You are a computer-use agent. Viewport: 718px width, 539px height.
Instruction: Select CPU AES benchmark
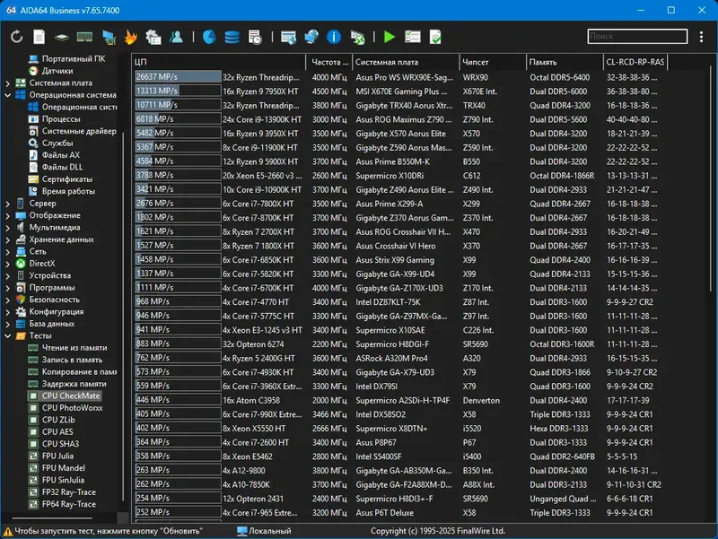tap(57, 432)
